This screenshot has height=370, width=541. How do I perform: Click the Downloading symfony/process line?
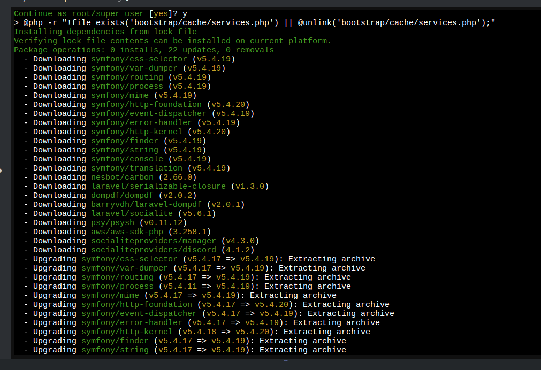click(x=117, y=86)
